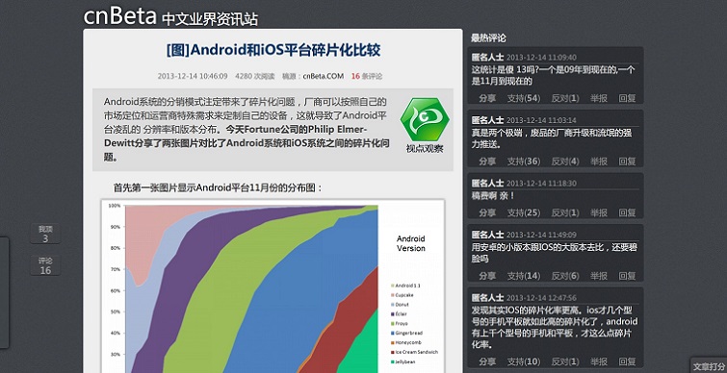Screen dimensions: 727x373
Task: Click the Froyo legend entry
Action: coord(400,323)
